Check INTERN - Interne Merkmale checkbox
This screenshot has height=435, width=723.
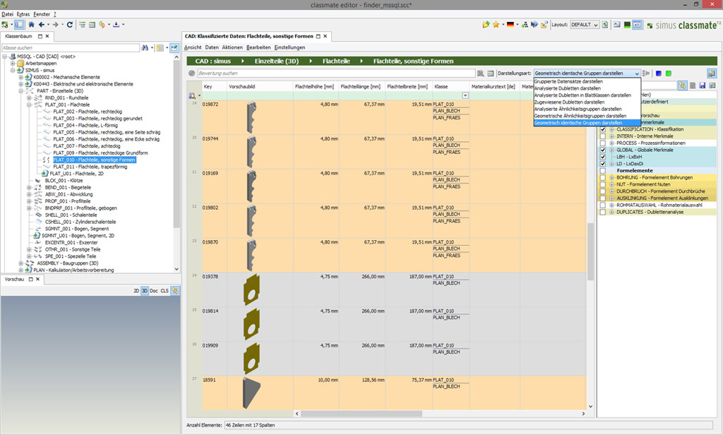(x=603, y=136)
